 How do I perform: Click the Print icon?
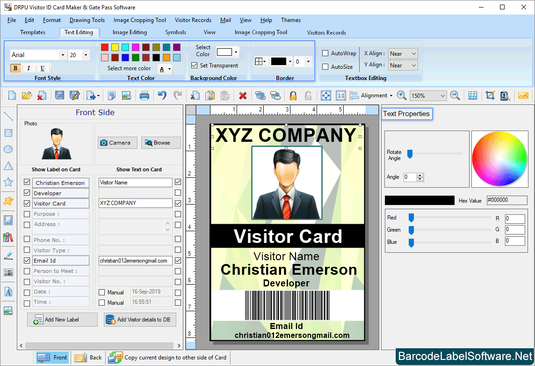145,95
